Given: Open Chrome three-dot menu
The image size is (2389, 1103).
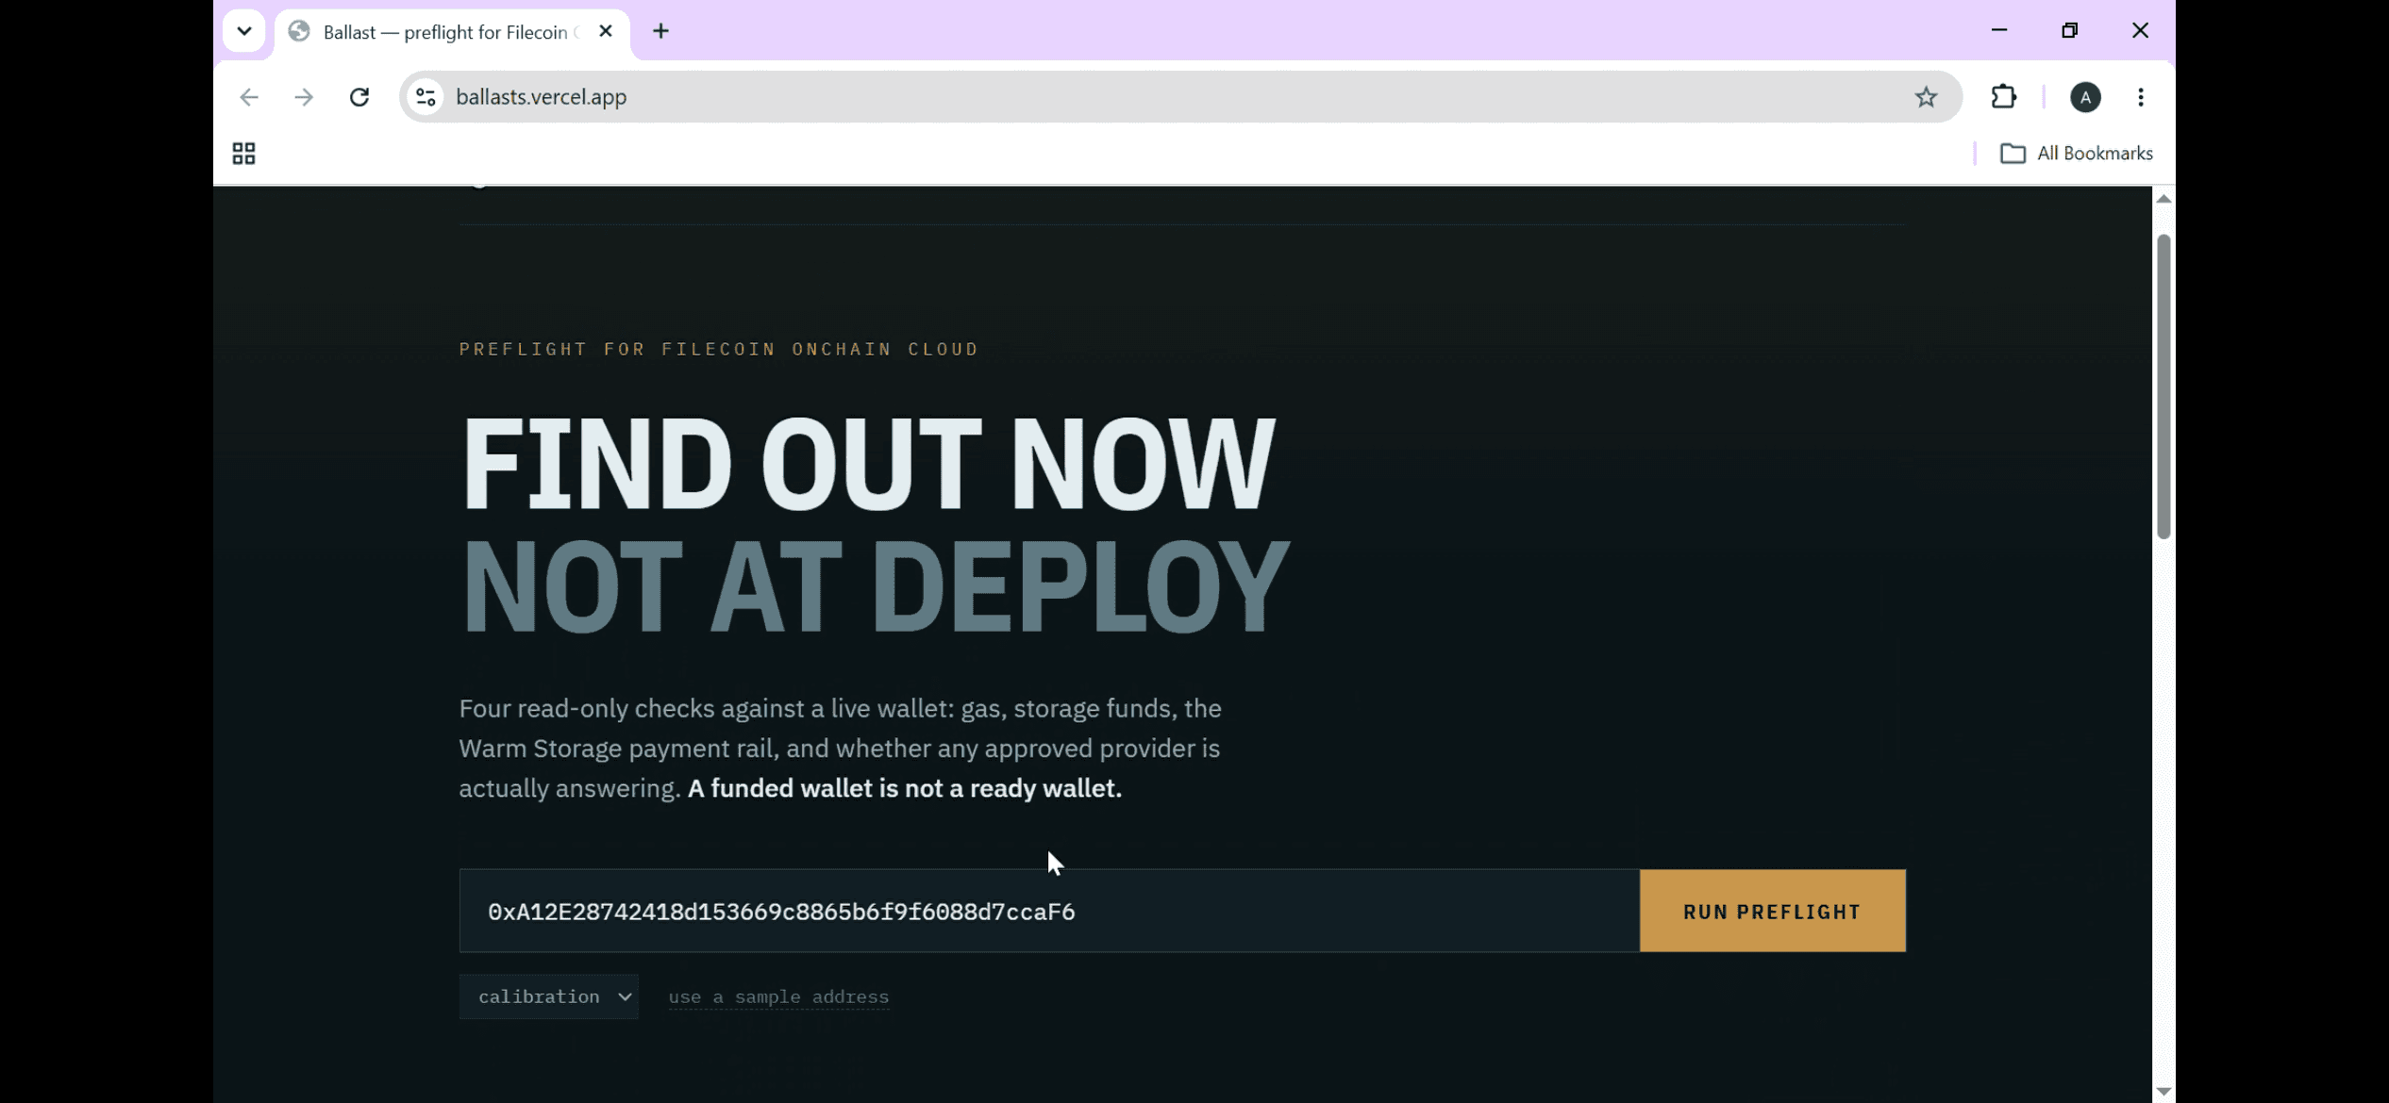Looking at the screenshot, I should click(x=2141, y=97).
